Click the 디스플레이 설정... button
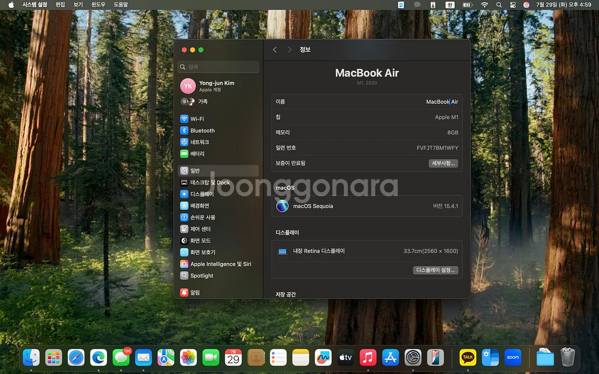The width and height of the screenshot is (599, 374). point(435,270)
